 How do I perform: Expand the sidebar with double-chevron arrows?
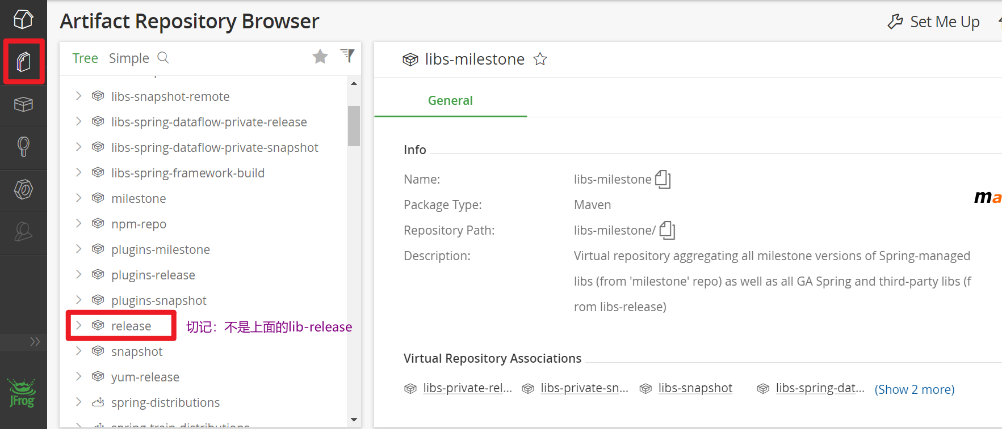click(35, 341)
